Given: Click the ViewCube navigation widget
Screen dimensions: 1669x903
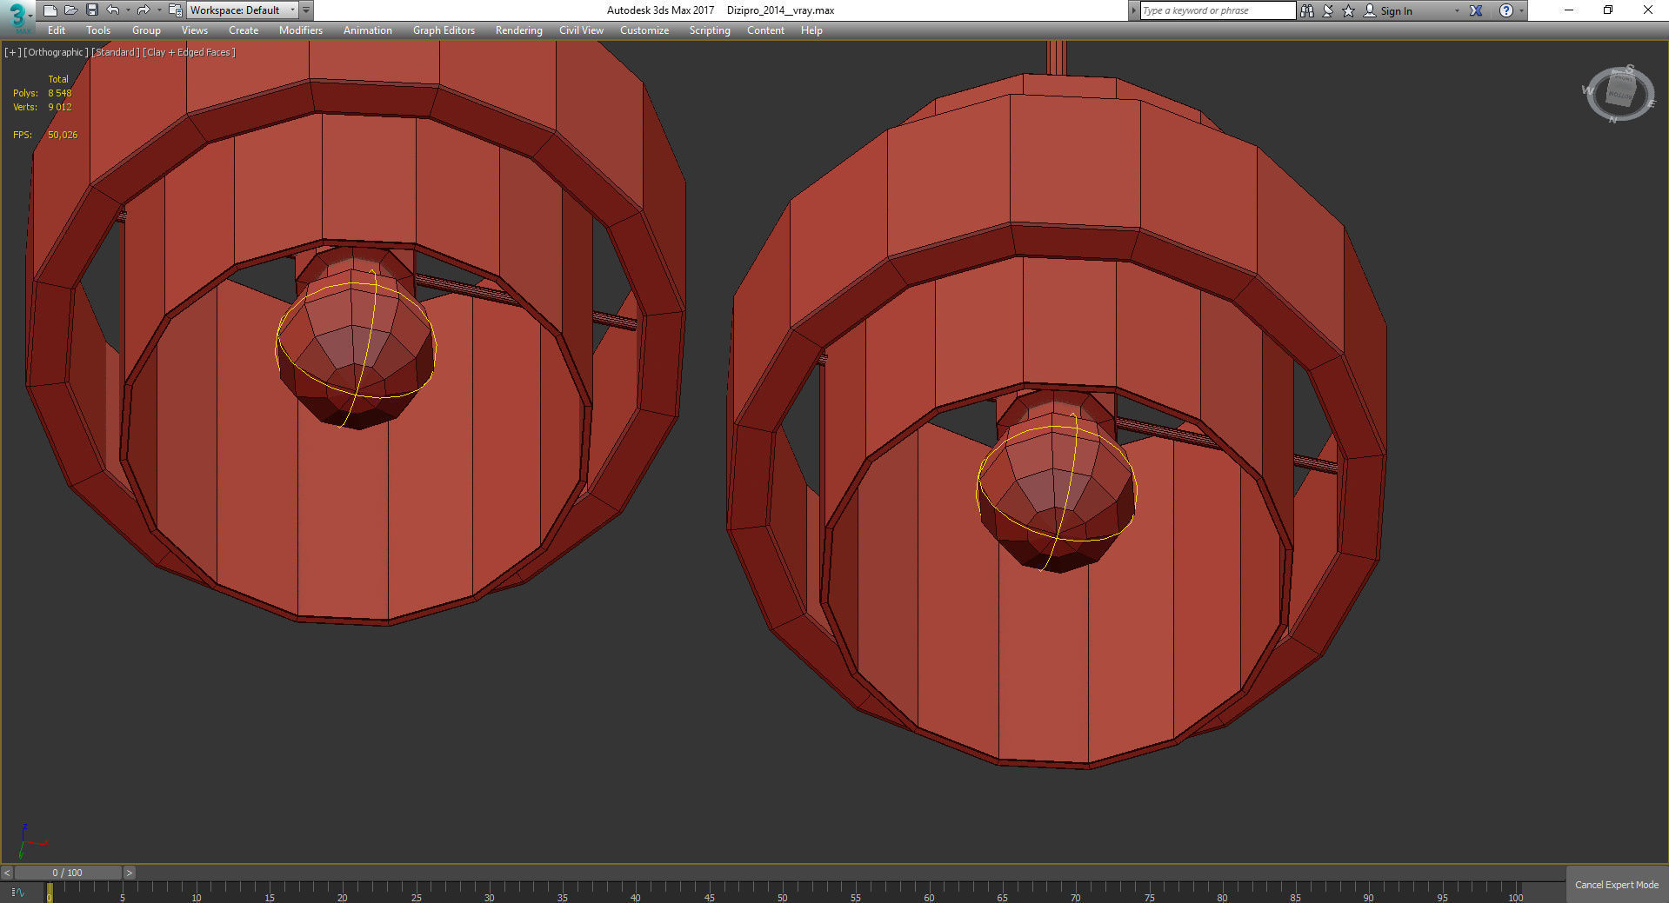Looking at the screenshot, I should click(1619, 93).
